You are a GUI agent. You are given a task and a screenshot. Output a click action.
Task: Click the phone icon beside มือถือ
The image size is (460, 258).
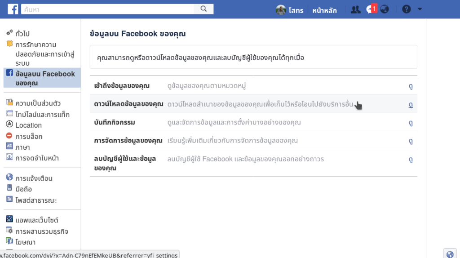click(x=9, y=188)
